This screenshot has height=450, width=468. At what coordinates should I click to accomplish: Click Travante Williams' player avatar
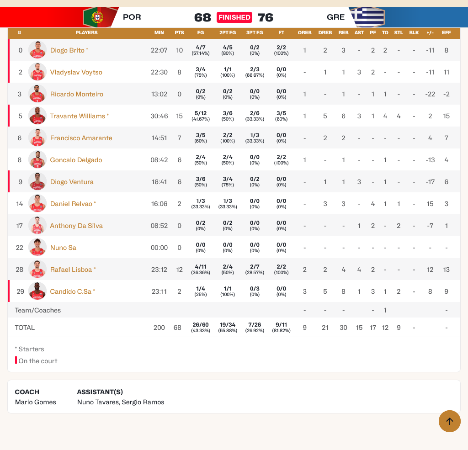(x=37, y=116)
